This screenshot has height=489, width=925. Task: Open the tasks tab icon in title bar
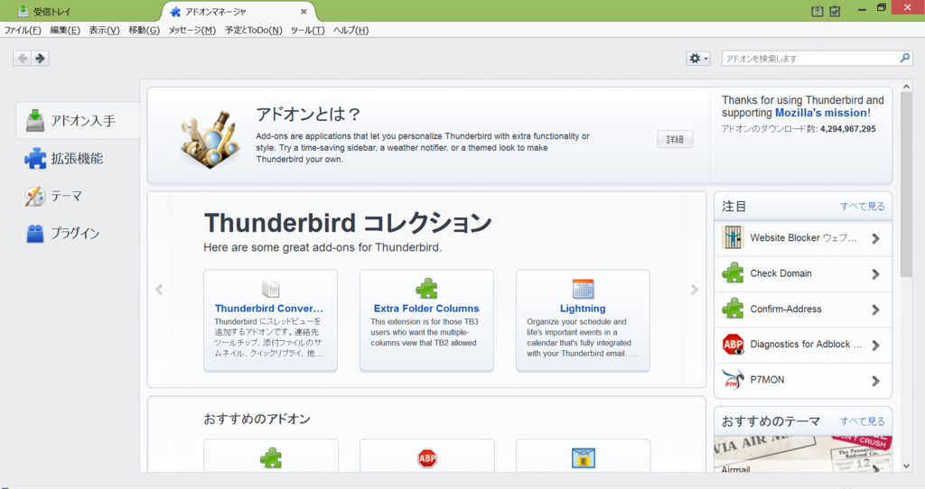coord(835,11)
